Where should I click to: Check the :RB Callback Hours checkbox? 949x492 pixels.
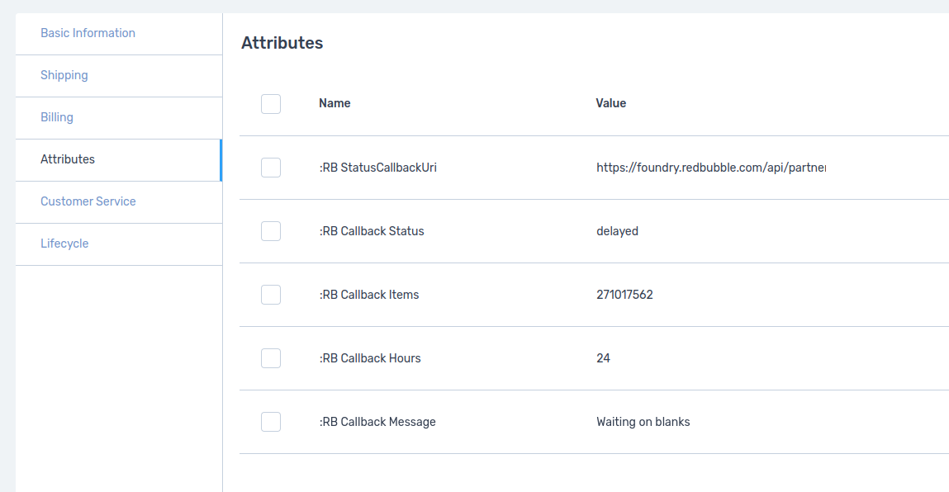(x=271, y=358)
